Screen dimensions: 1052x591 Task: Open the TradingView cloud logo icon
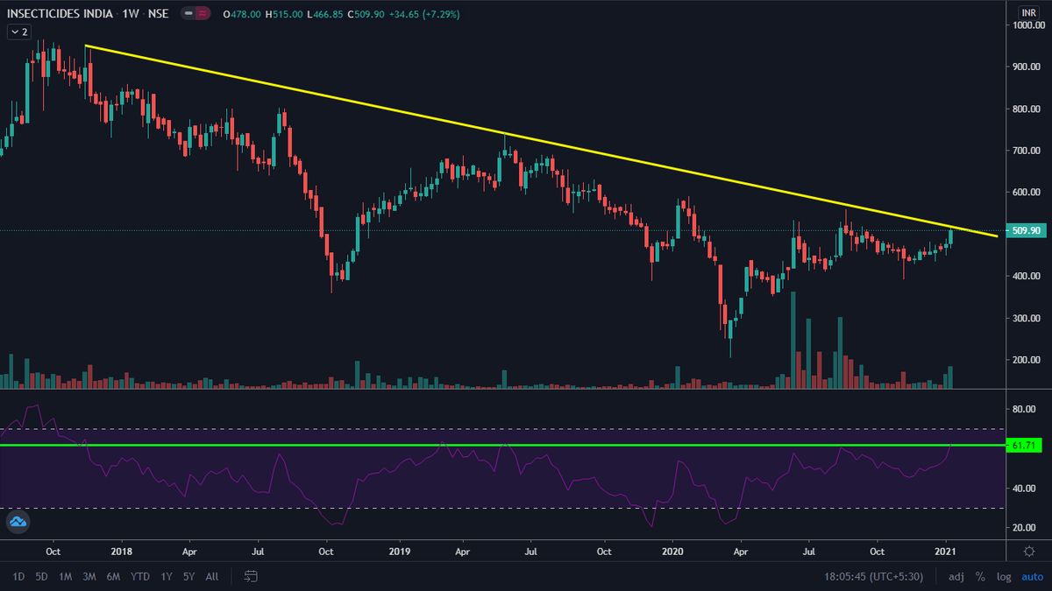pyautogui.click(x=18, y=523)
